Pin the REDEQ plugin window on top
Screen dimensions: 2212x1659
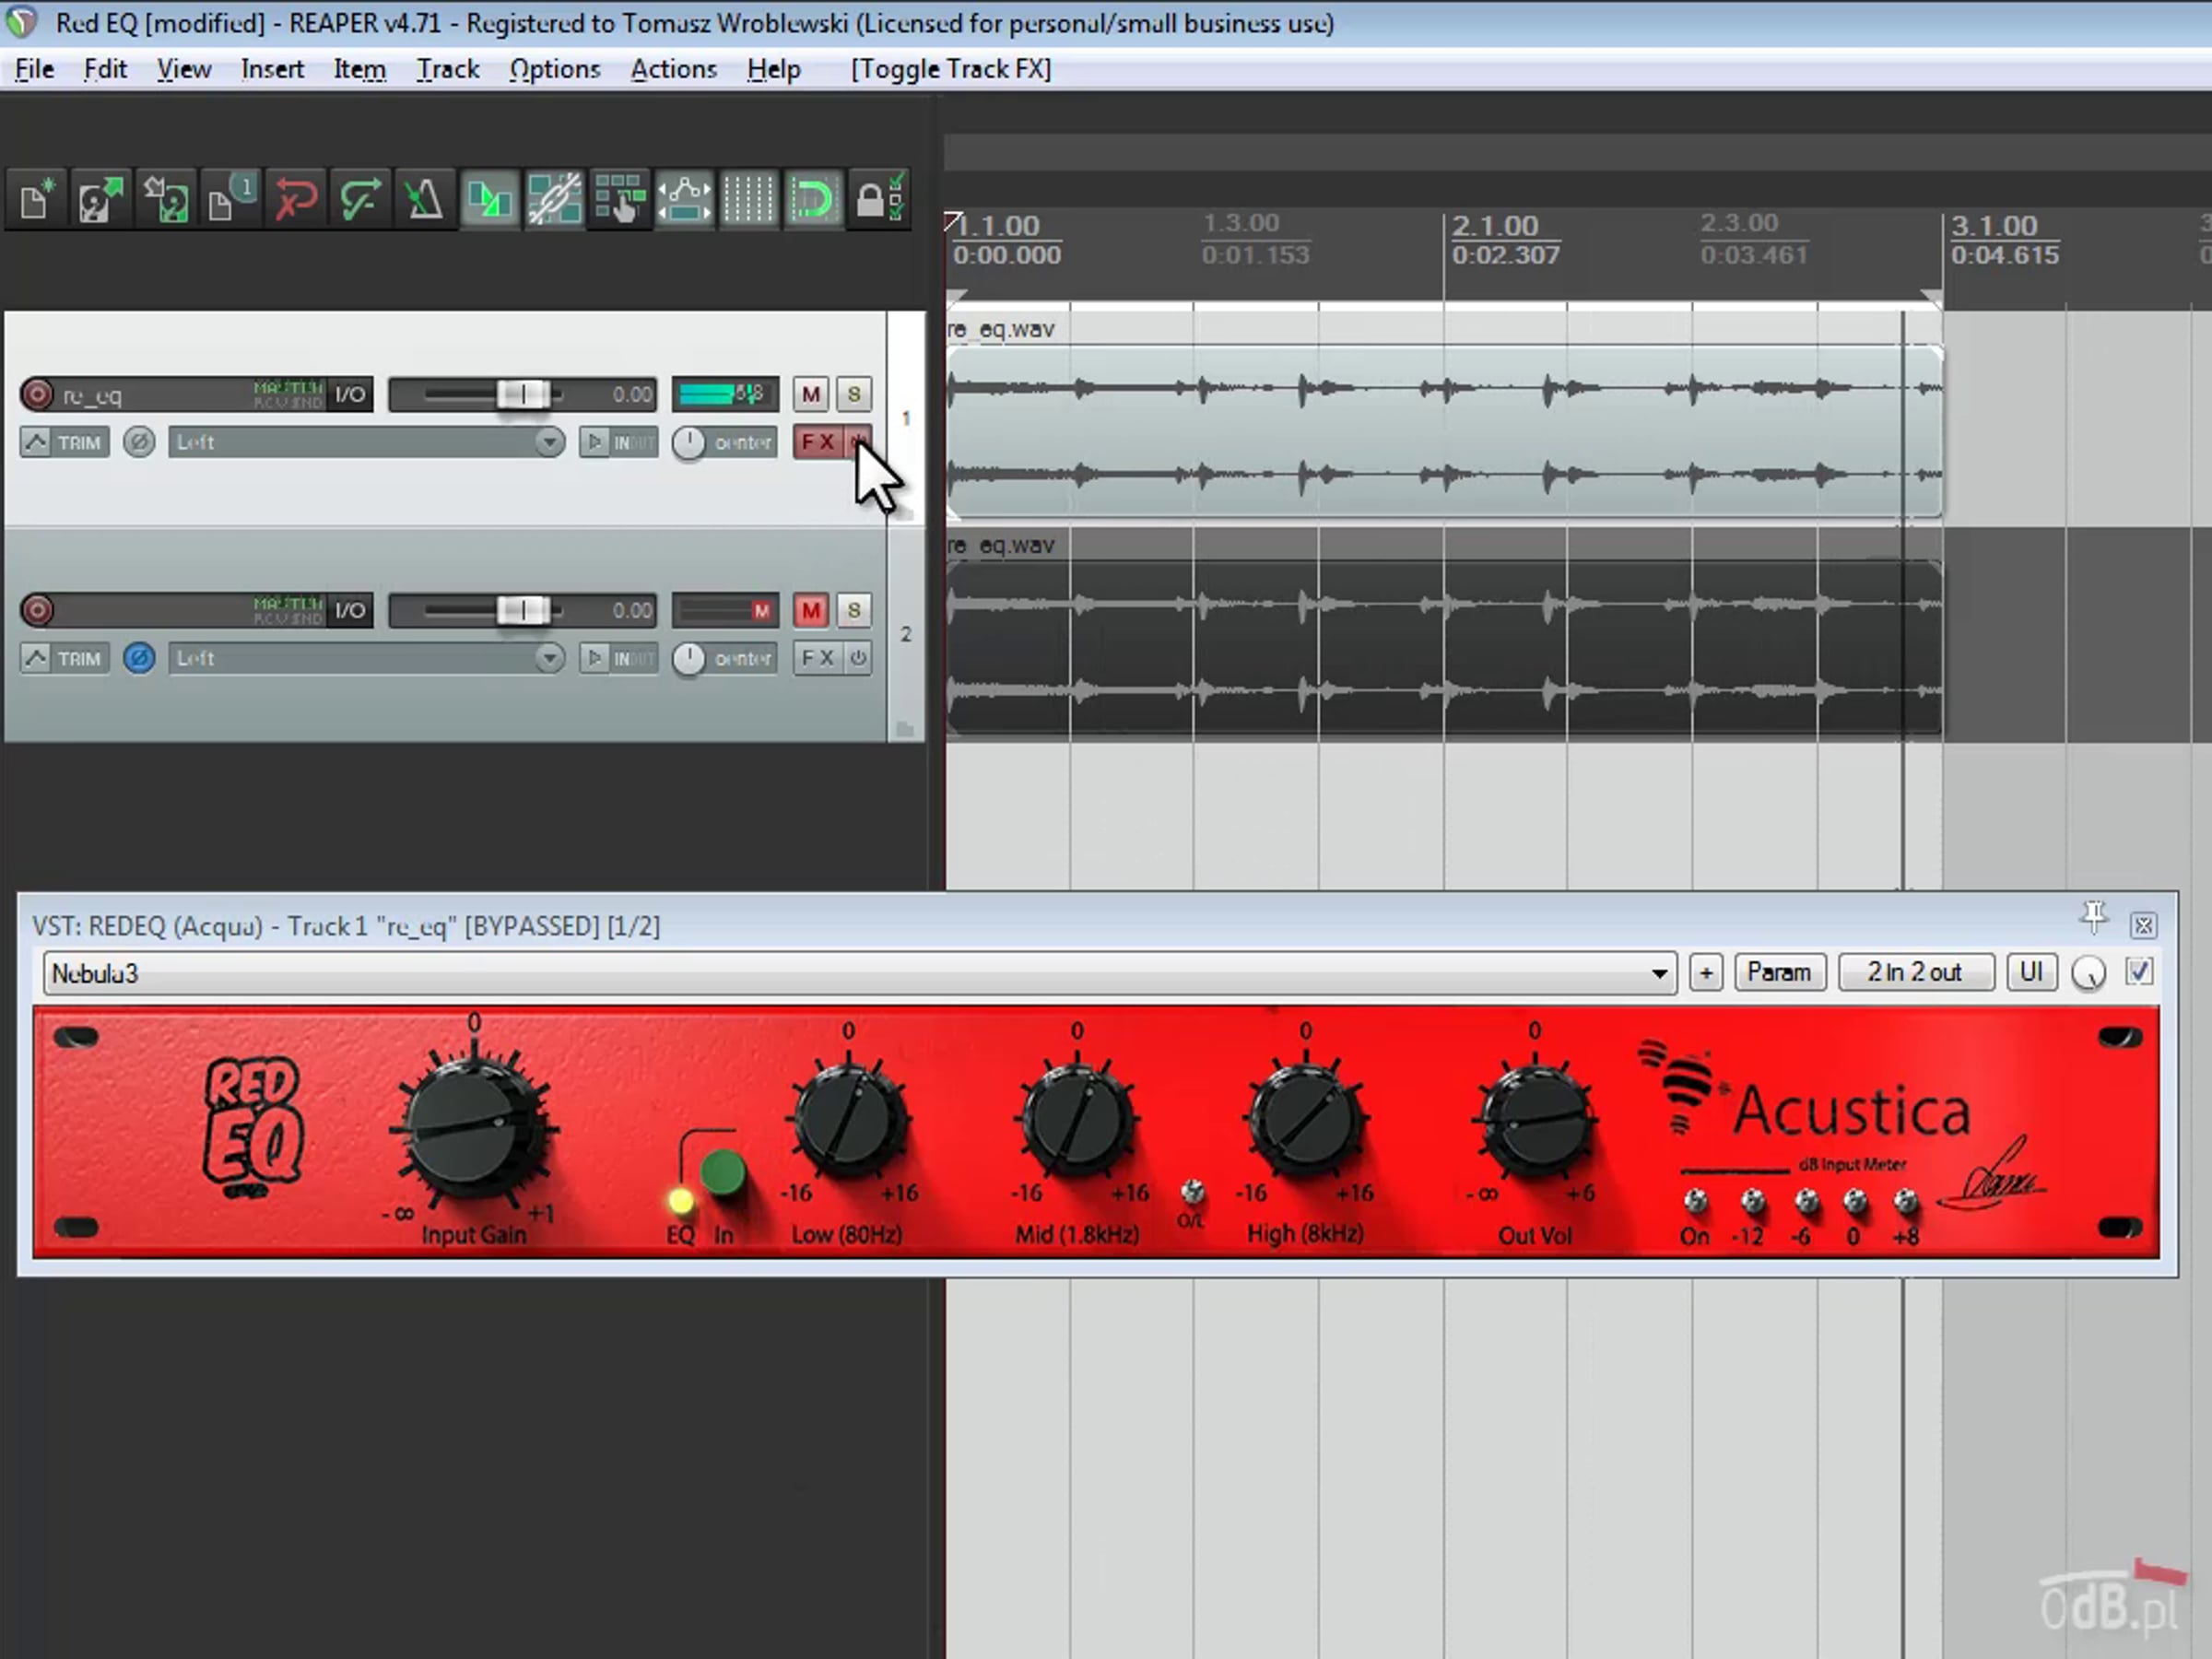2093,917
